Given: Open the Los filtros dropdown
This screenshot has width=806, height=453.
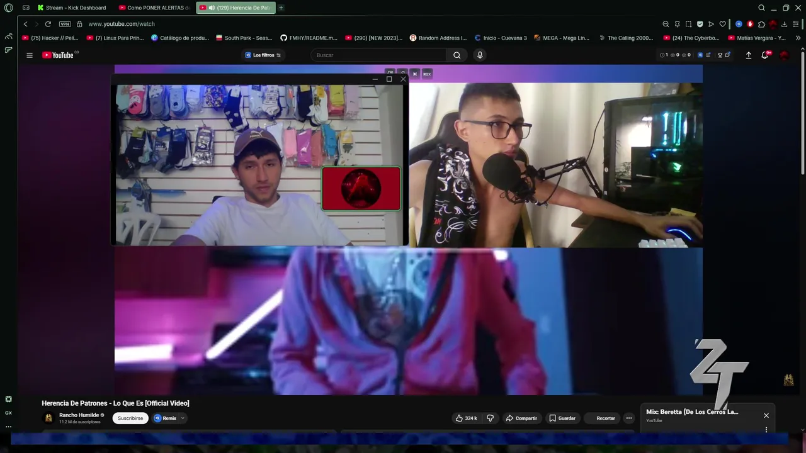Looking at the screenshot, I should (263, 55).
